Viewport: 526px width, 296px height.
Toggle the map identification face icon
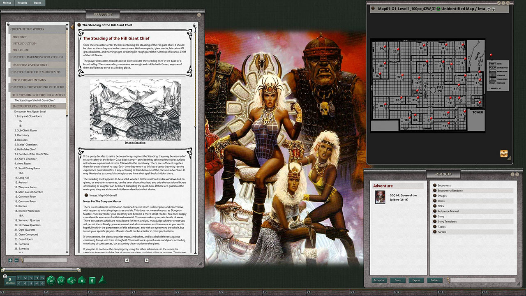pos(488,9)
